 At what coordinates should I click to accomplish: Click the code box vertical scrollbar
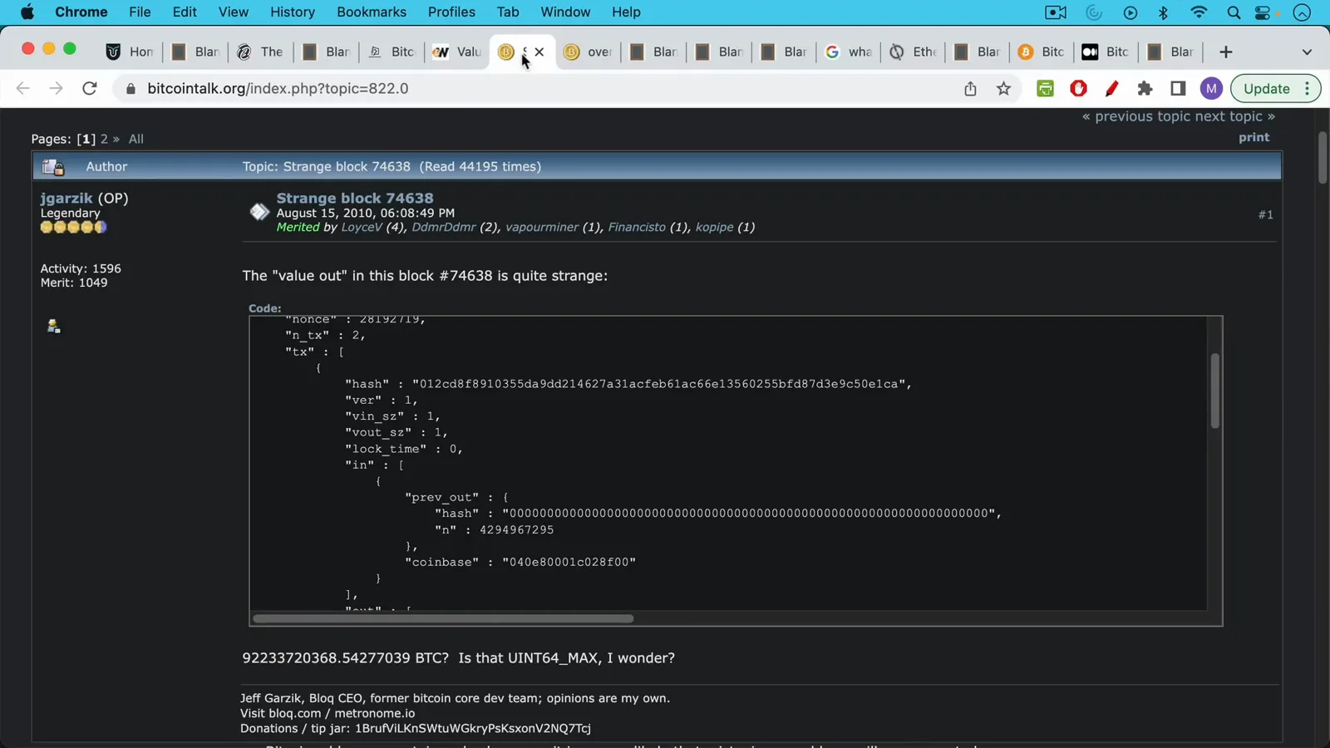[1214, 391]
